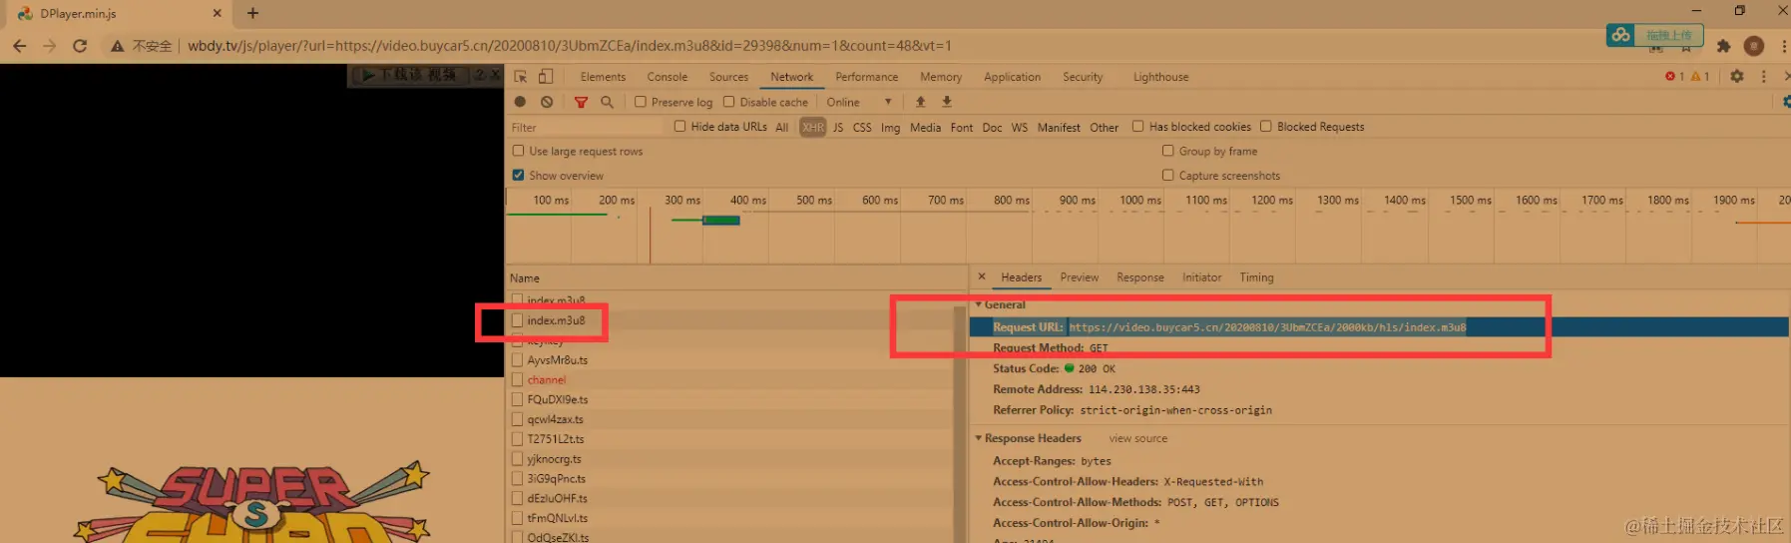Viewport: 1791px width, 543px height.
Task: Close the DPlayer.min.js tab
Action: point(217,13)
